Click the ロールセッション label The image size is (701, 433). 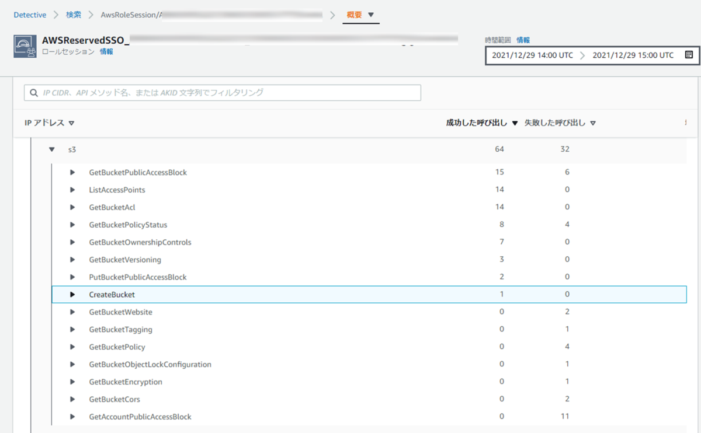(68, 52)
